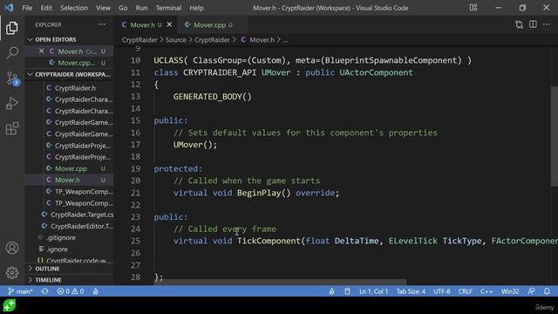
Task: Split the editor to the right
Action: pos(533,24)
